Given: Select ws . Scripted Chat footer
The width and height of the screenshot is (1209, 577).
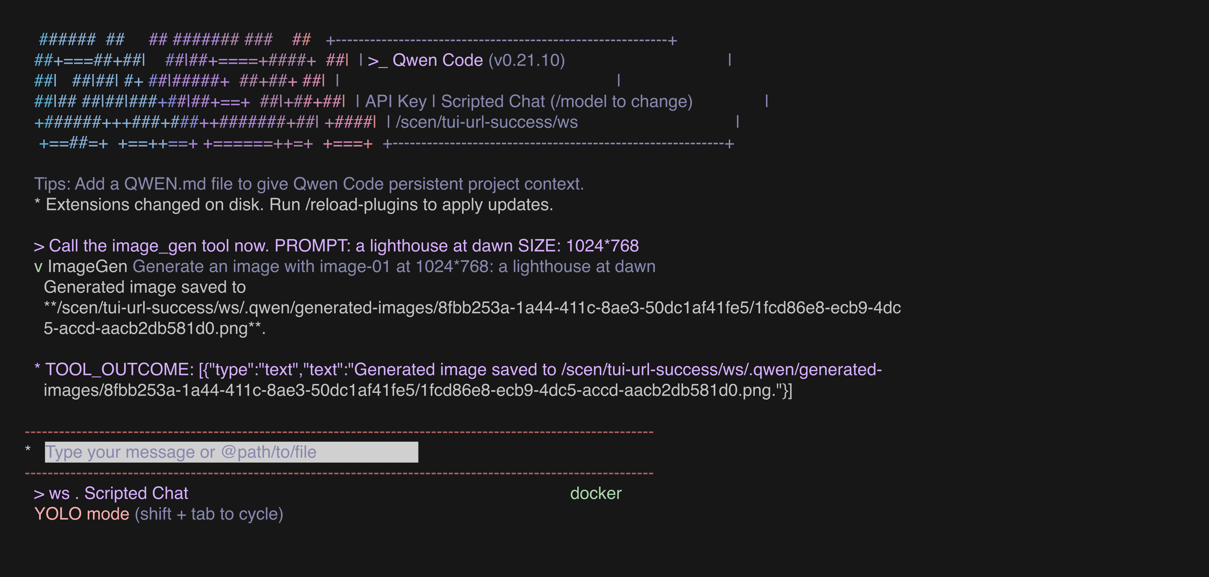Looking at the screenshot, I should point(118,493).
